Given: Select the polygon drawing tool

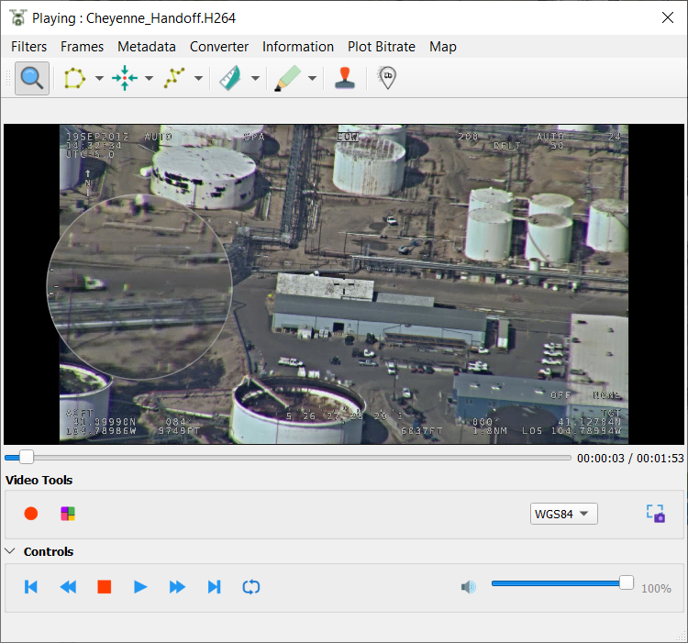Looking at the screenshot, I should click(x=74, y=79).
